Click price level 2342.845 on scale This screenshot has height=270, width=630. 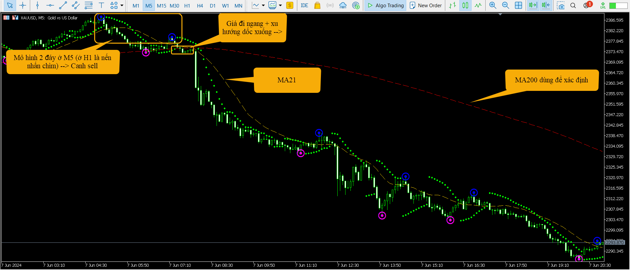(x=614, y=125)
